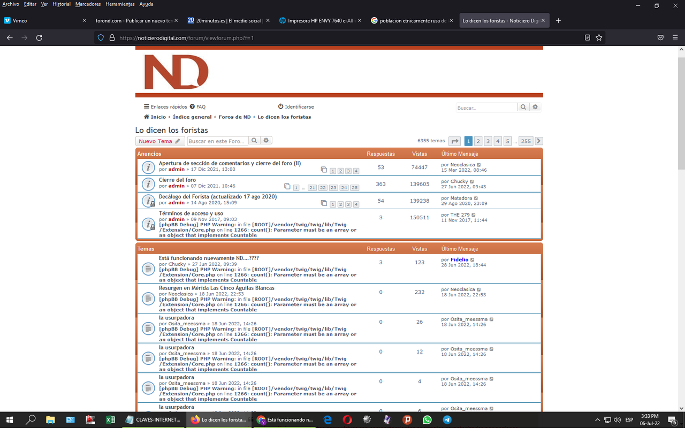685x428 pixels.
Task: Open a new browser tab with plus
Action: pyautogui.click(x=559, y=21)
